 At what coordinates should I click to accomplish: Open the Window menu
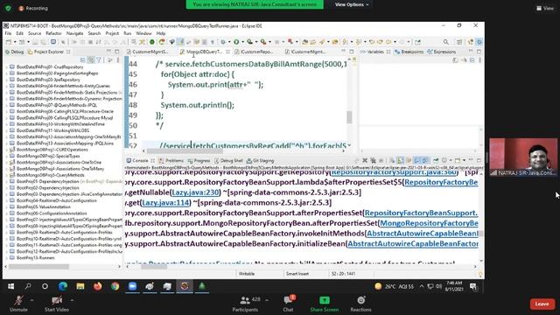pos(143,33)
